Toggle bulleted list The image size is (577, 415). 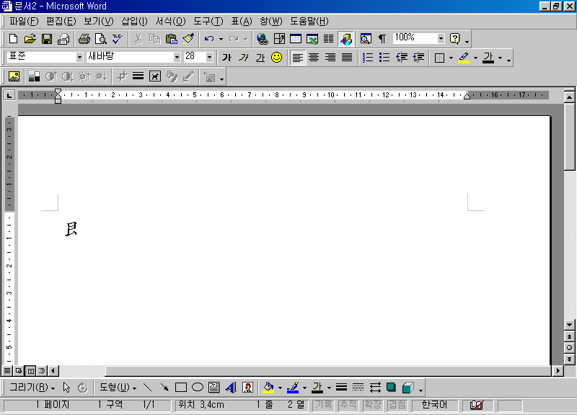pos(384,58)
